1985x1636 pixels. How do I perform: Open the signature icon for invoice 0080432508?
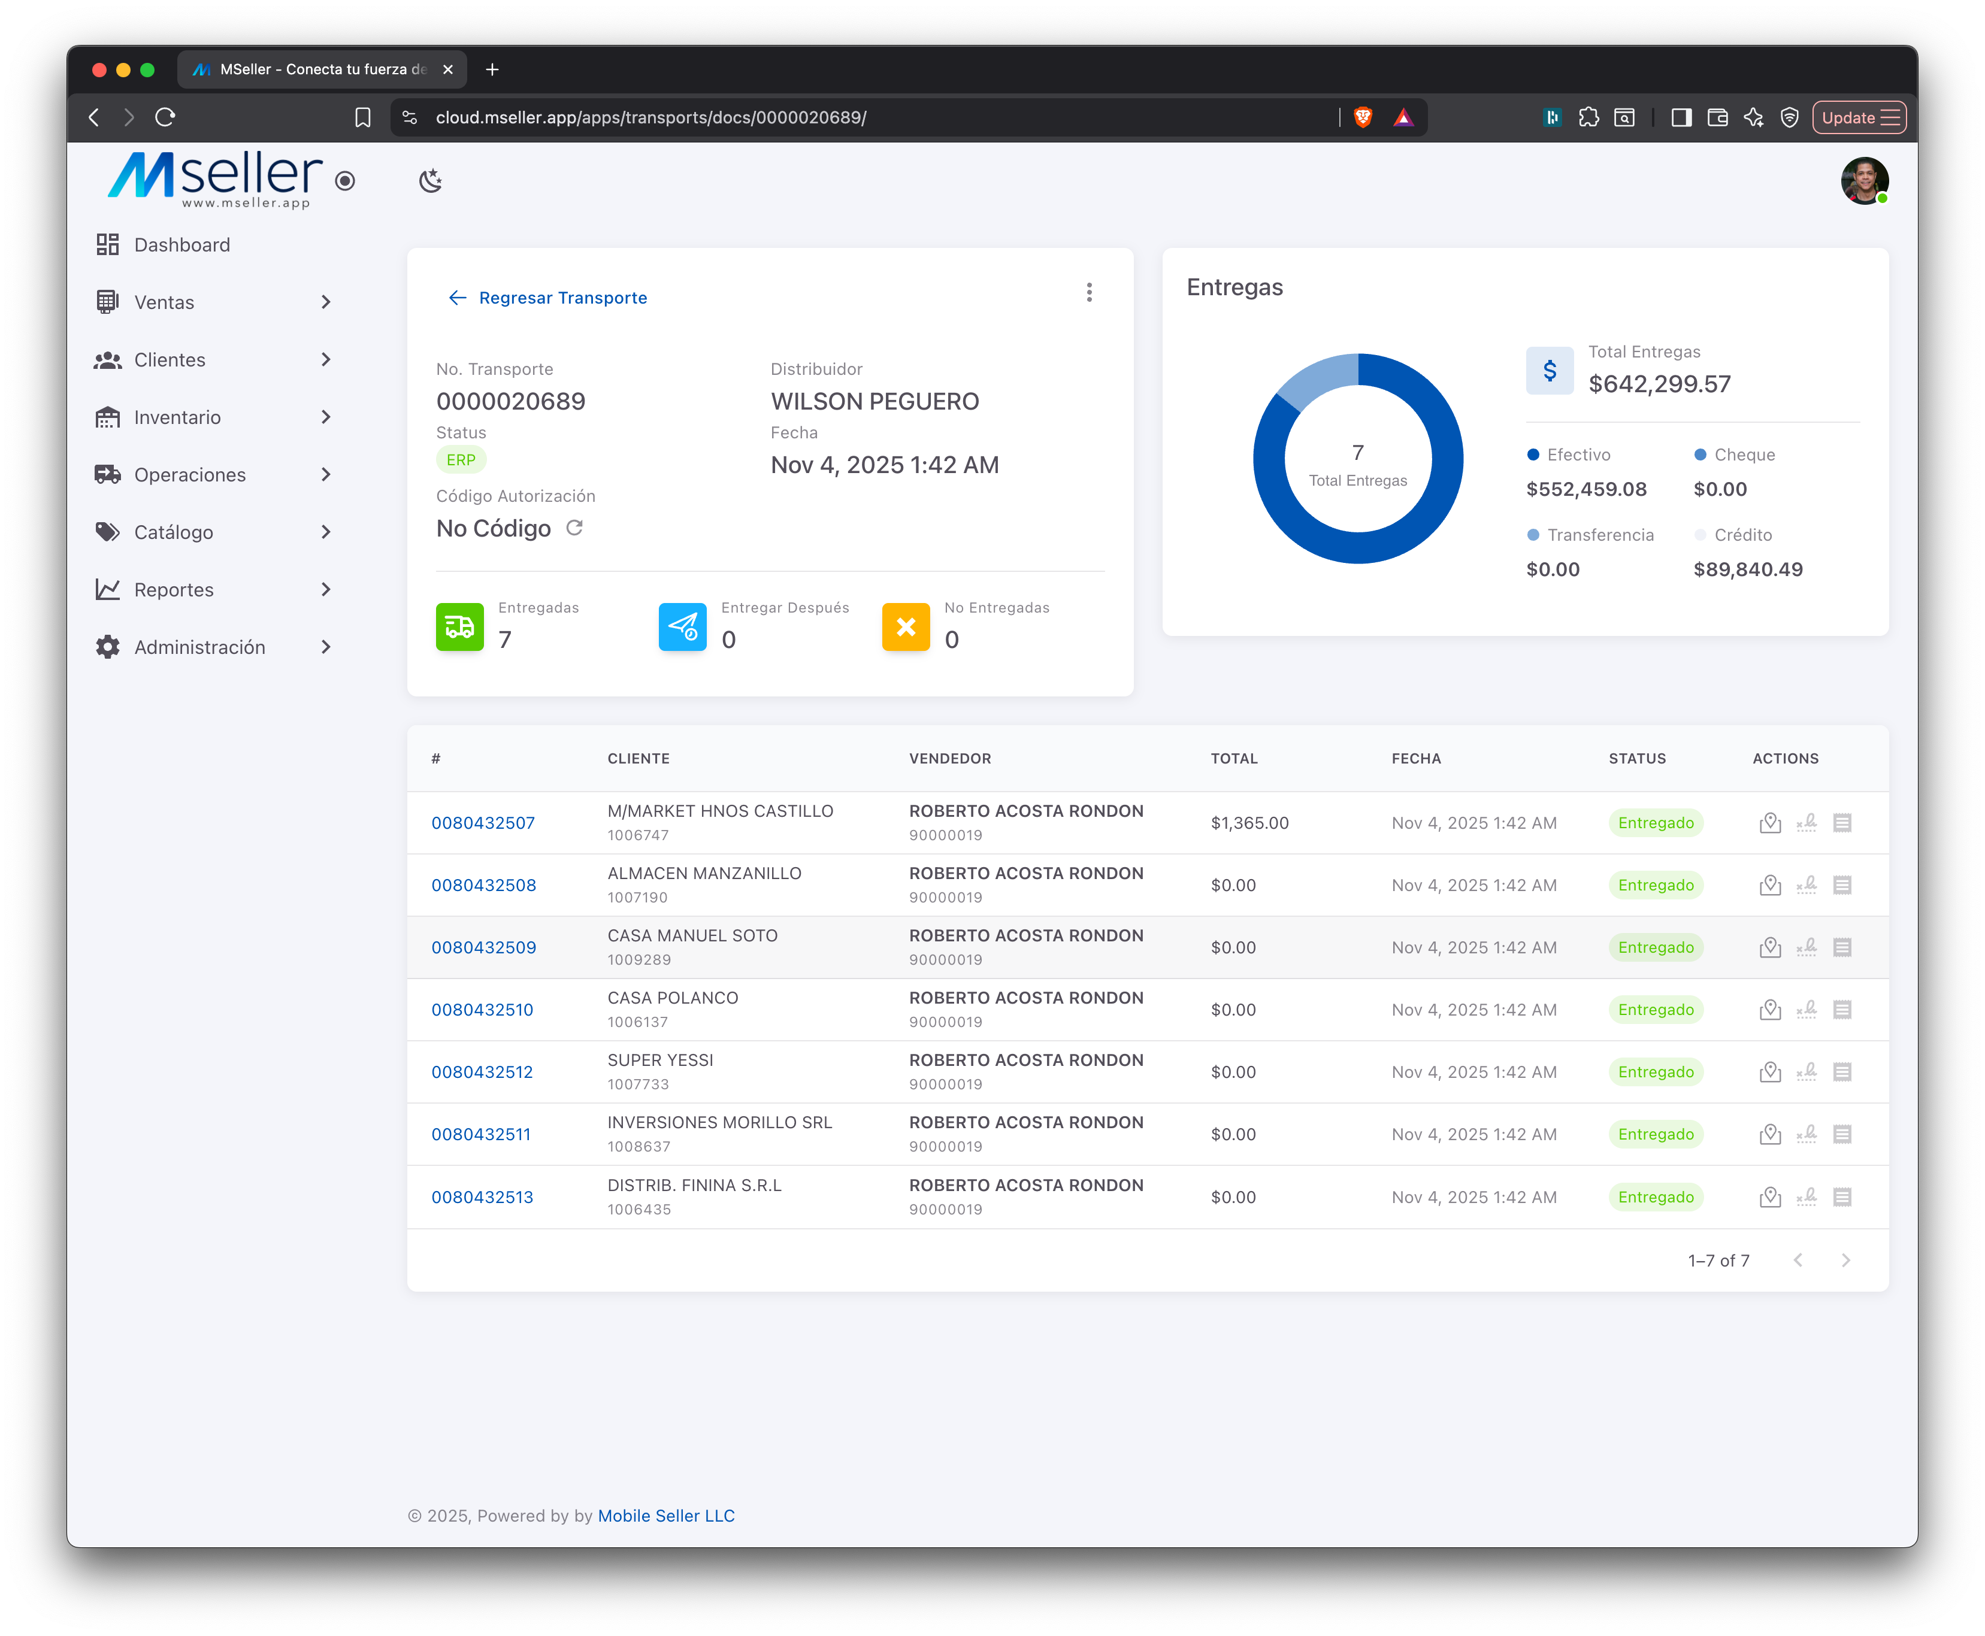click(1807, 885)
